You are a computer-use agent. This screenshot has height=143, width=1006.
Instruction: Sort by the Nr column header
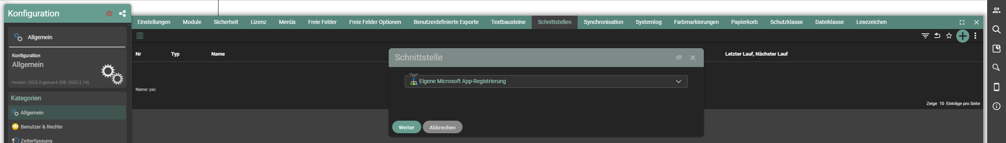tap(138, 54)
